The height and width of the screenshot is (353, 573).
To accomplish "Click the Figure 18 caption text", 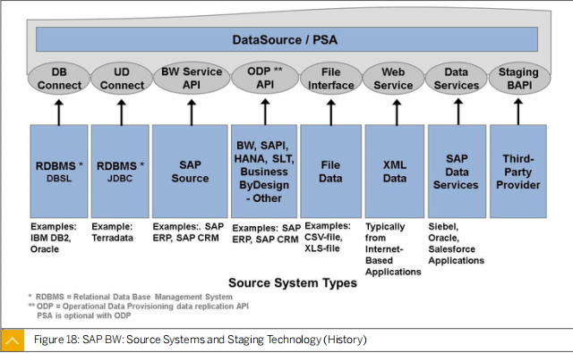I will [x=201, y=340].
